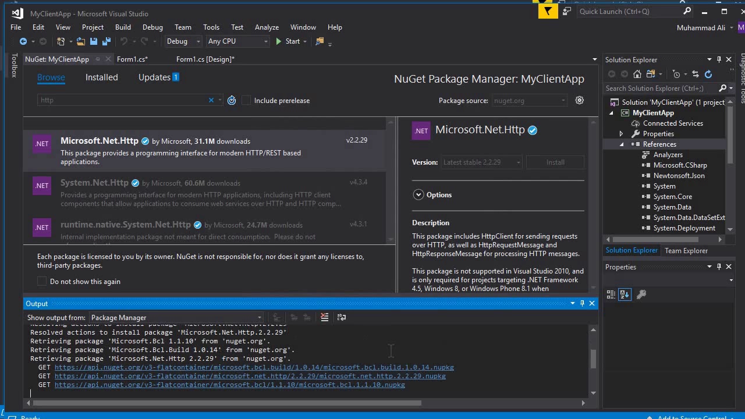This screenshot has height=419, width=745.
Task: Open the Tools menu
Action: pyautogui.click(x=211, y=27)
